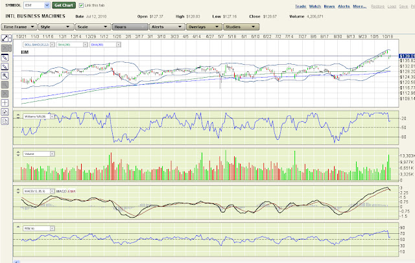Open the Alerts dropdown in the toolbar
The height and width of the screenshot is (263, 415).
click(x=167, y=27)
